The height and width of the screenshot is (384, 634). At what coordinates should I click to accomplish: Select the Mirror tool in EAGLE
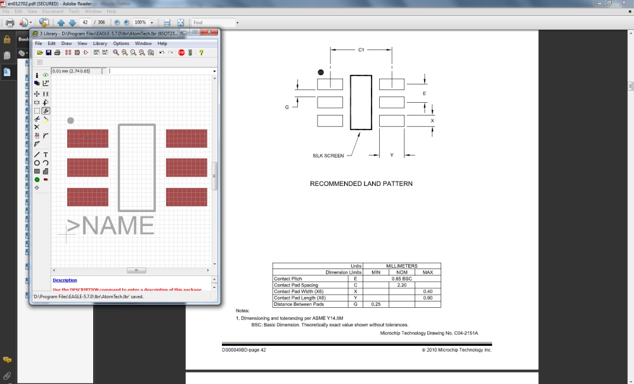(x=37, y=102)
